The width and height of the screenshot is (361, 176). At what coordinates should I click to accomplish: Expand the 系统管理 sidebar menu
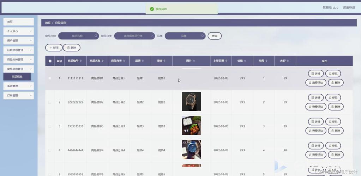[x=18, y=86]
